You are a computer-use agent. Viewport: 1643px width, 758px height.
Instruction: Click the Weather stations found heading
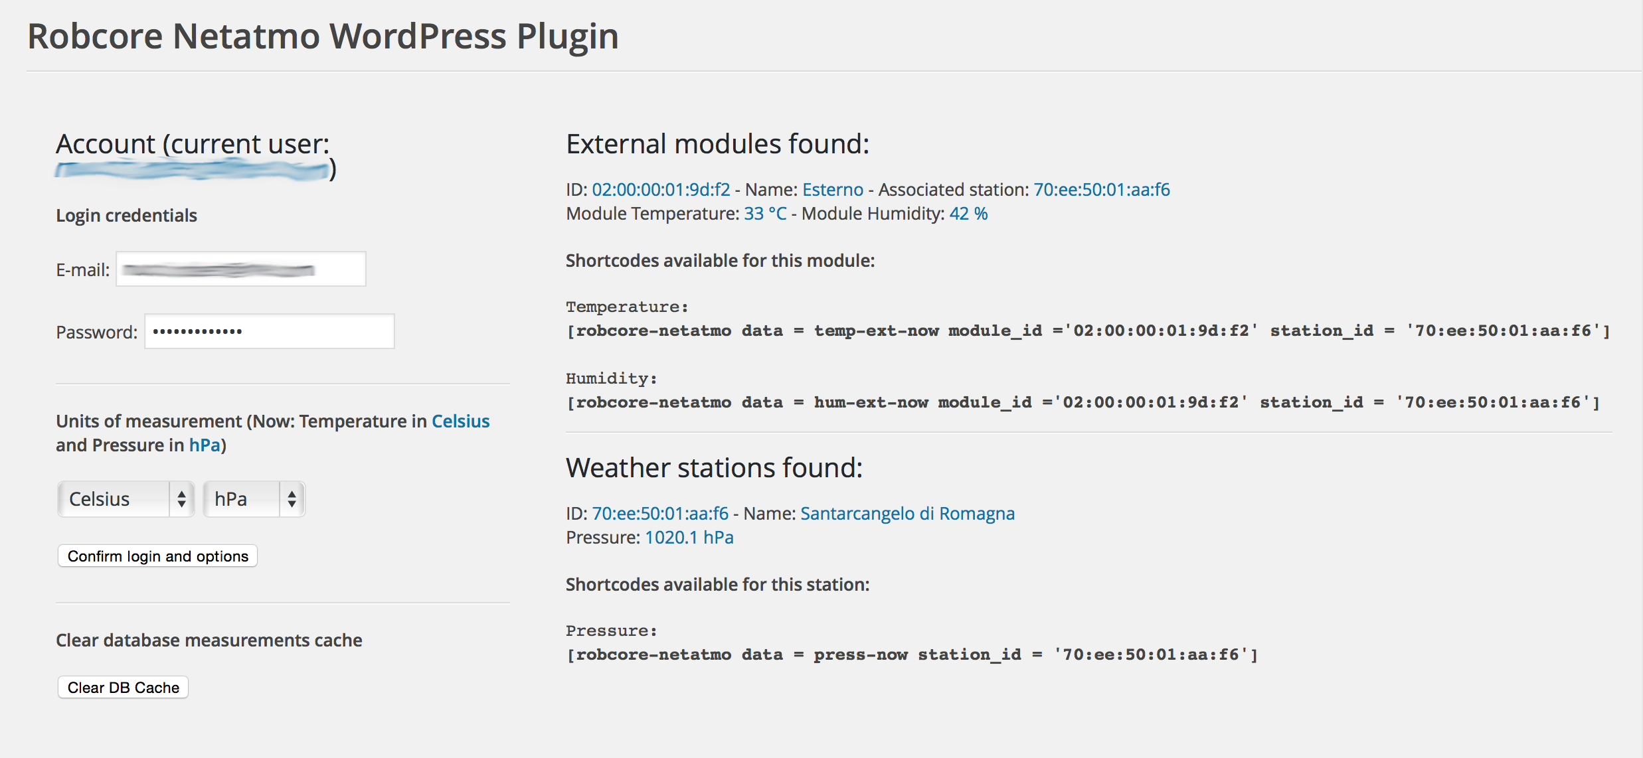click(x=715, y=468)
